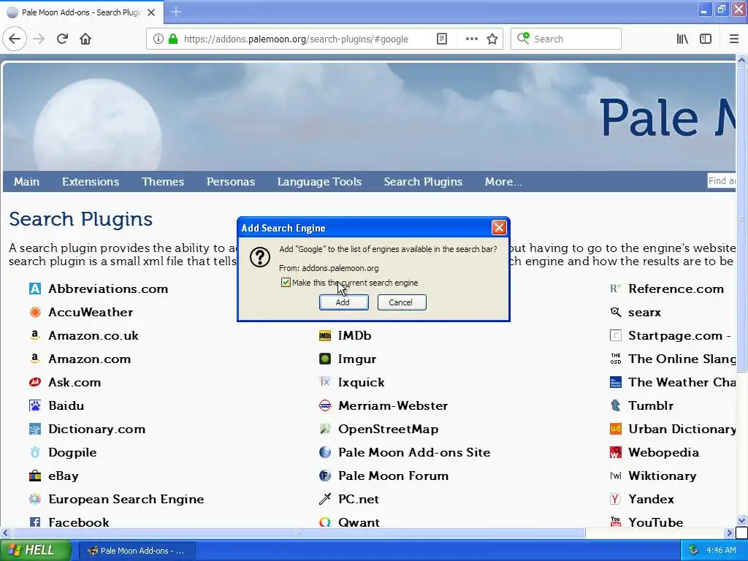Select Pale Moon Add-ons taskbar button
The height and width of the screenshot is (561, 748).
(x=137, y=551)
